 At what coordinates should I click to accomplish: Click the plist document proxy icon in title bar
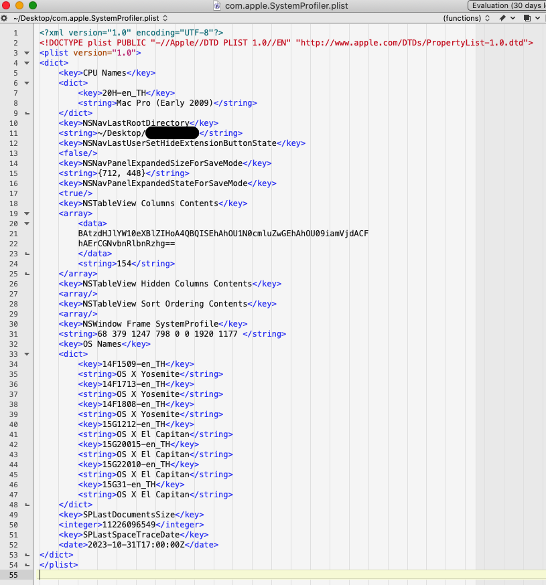217,5
